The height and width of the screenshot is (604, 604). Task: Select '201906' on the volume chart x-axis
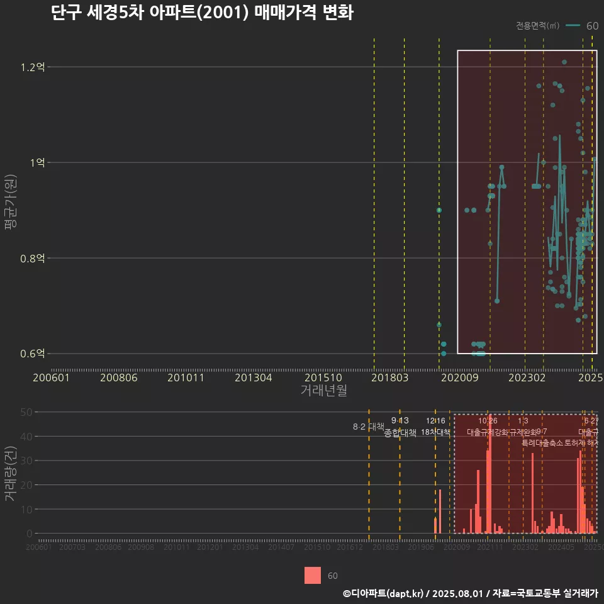click(x=421, y=547)
